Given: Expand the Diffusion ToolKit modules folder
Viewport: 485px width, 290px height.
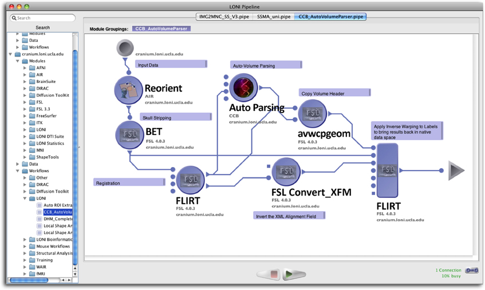Looking at the screenshot, I should [x=25, y=95].
